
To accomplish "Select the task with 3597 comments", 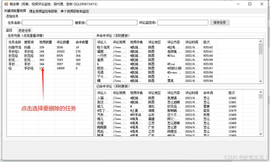I will pos(50,64).
